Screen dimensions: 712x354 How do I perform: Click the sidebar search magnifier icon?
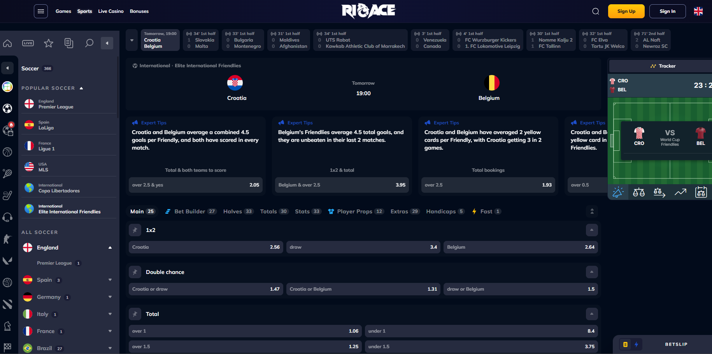tap(89, 43)
